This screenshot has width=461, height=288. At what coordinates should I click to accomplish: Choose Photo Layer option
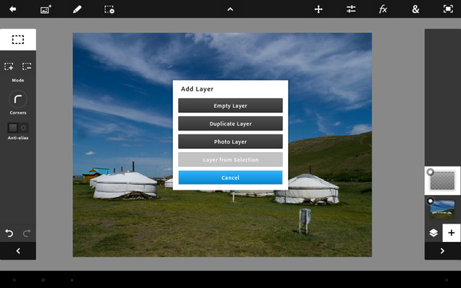tap(230, 141)
